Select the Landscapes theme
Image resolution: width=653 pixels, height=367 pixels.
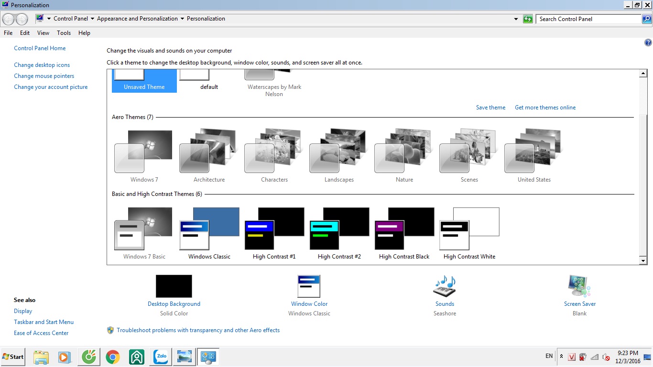pyautogui.click(x=339, y=156)
